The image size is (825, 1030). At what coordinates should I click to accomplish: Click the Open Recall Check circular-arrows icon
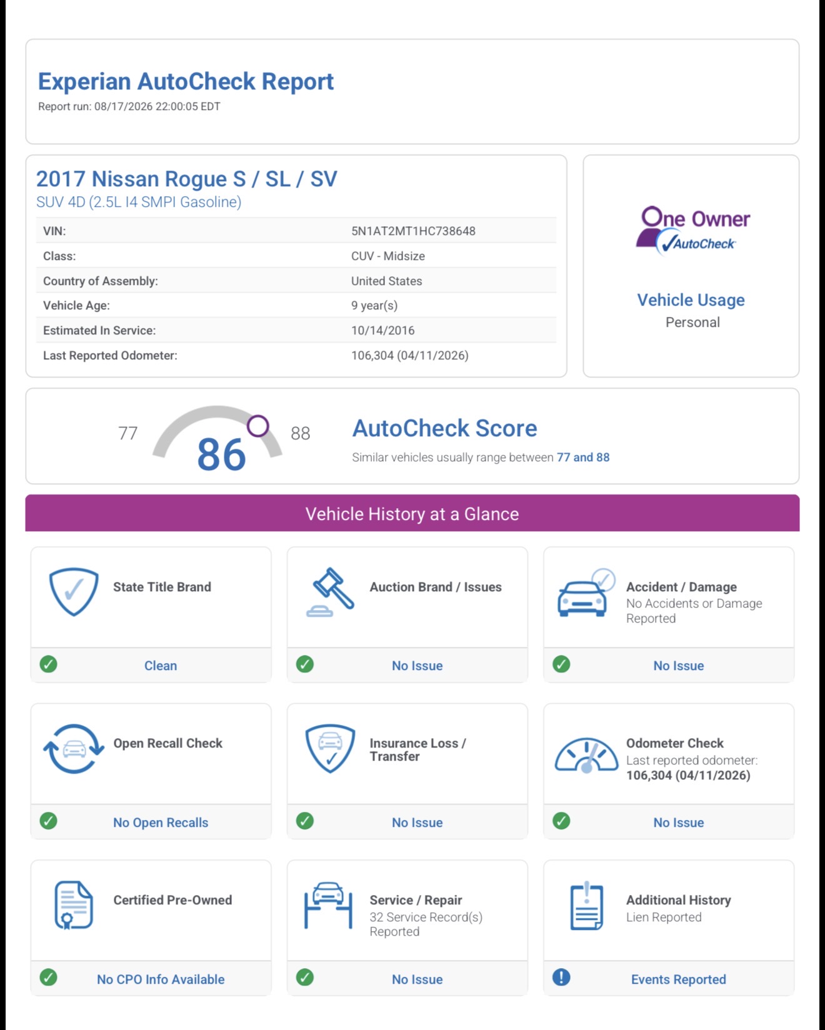(x=74, y=749)
